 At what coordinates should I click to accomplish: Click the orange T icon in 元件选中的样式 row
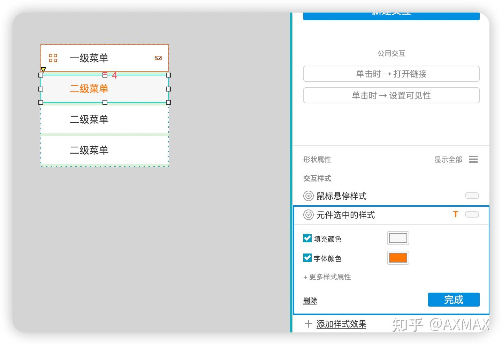pos(455,214)
